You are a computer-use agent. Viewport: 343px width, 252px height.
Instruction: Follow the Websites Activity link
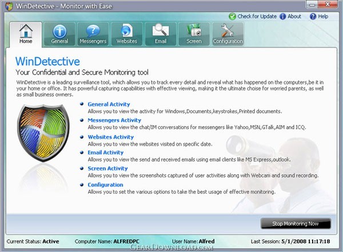[x=111, y=137]
